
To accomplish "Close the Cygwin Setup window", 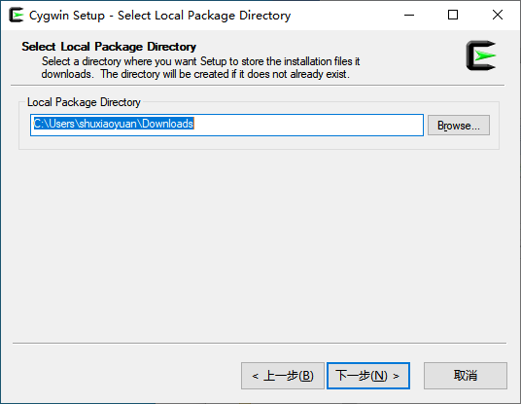I will pyautogui.click(x=498, y=15).
